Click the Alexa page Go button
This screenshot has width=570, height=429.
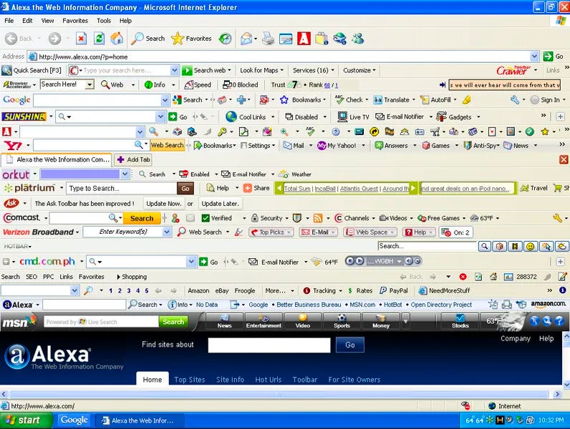tap(350, 345)
